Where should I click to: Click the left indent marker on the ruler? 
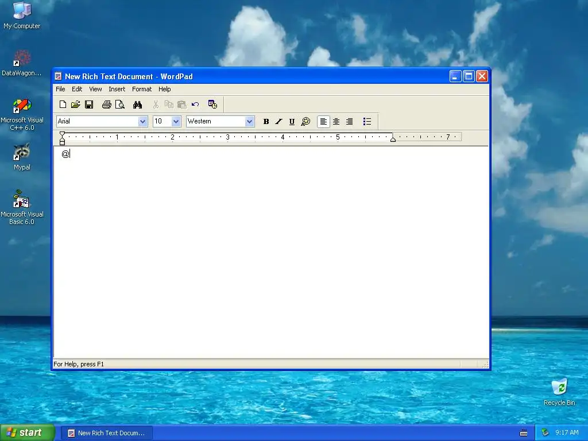click(x=62, y=138)
